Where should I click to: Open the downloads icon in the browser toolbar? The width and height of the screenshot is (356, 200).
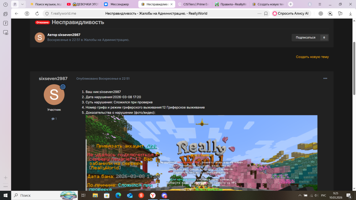tap(350, 13)
